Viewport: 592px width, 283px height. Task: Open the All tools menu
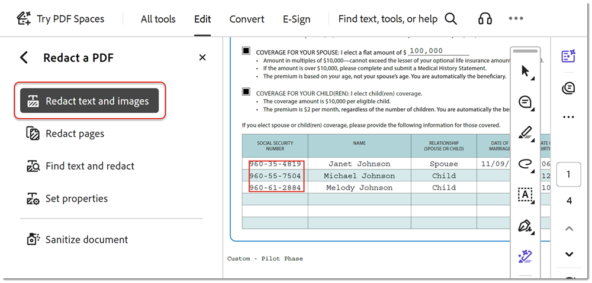click(158, 19)
